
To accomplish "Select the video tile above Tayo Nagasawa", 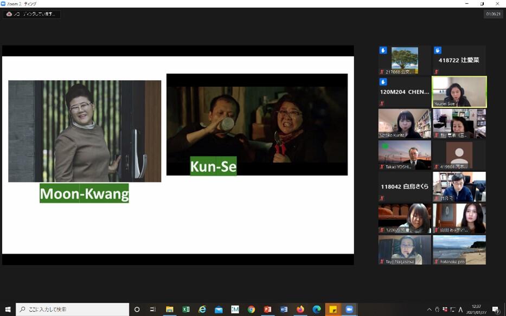I will (405, 218).
